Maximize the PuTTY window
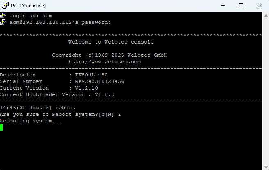The image size is (269, 170). [x=241, y=6]
